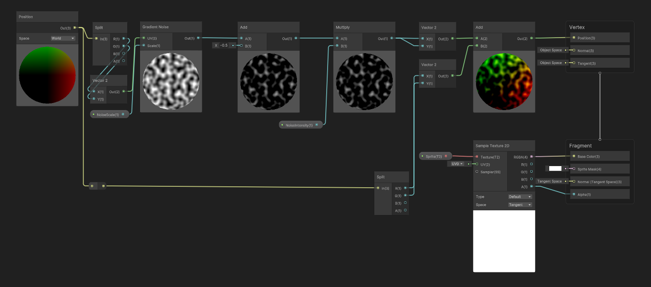The image size is (651, 287).
Task: Open the UV0 channel dropdown
Action: pyautogui.click(x=457, y=164)
